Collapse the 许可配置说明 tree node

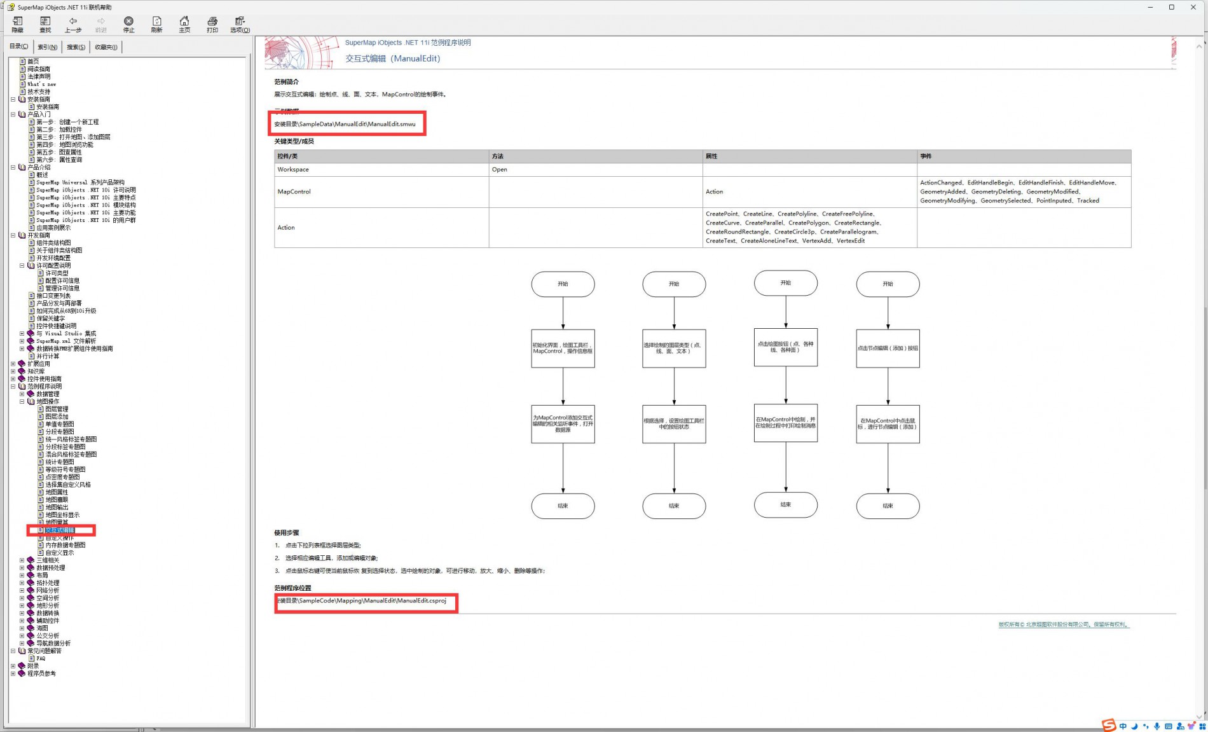pyautogui.click(x=22, y=266)
